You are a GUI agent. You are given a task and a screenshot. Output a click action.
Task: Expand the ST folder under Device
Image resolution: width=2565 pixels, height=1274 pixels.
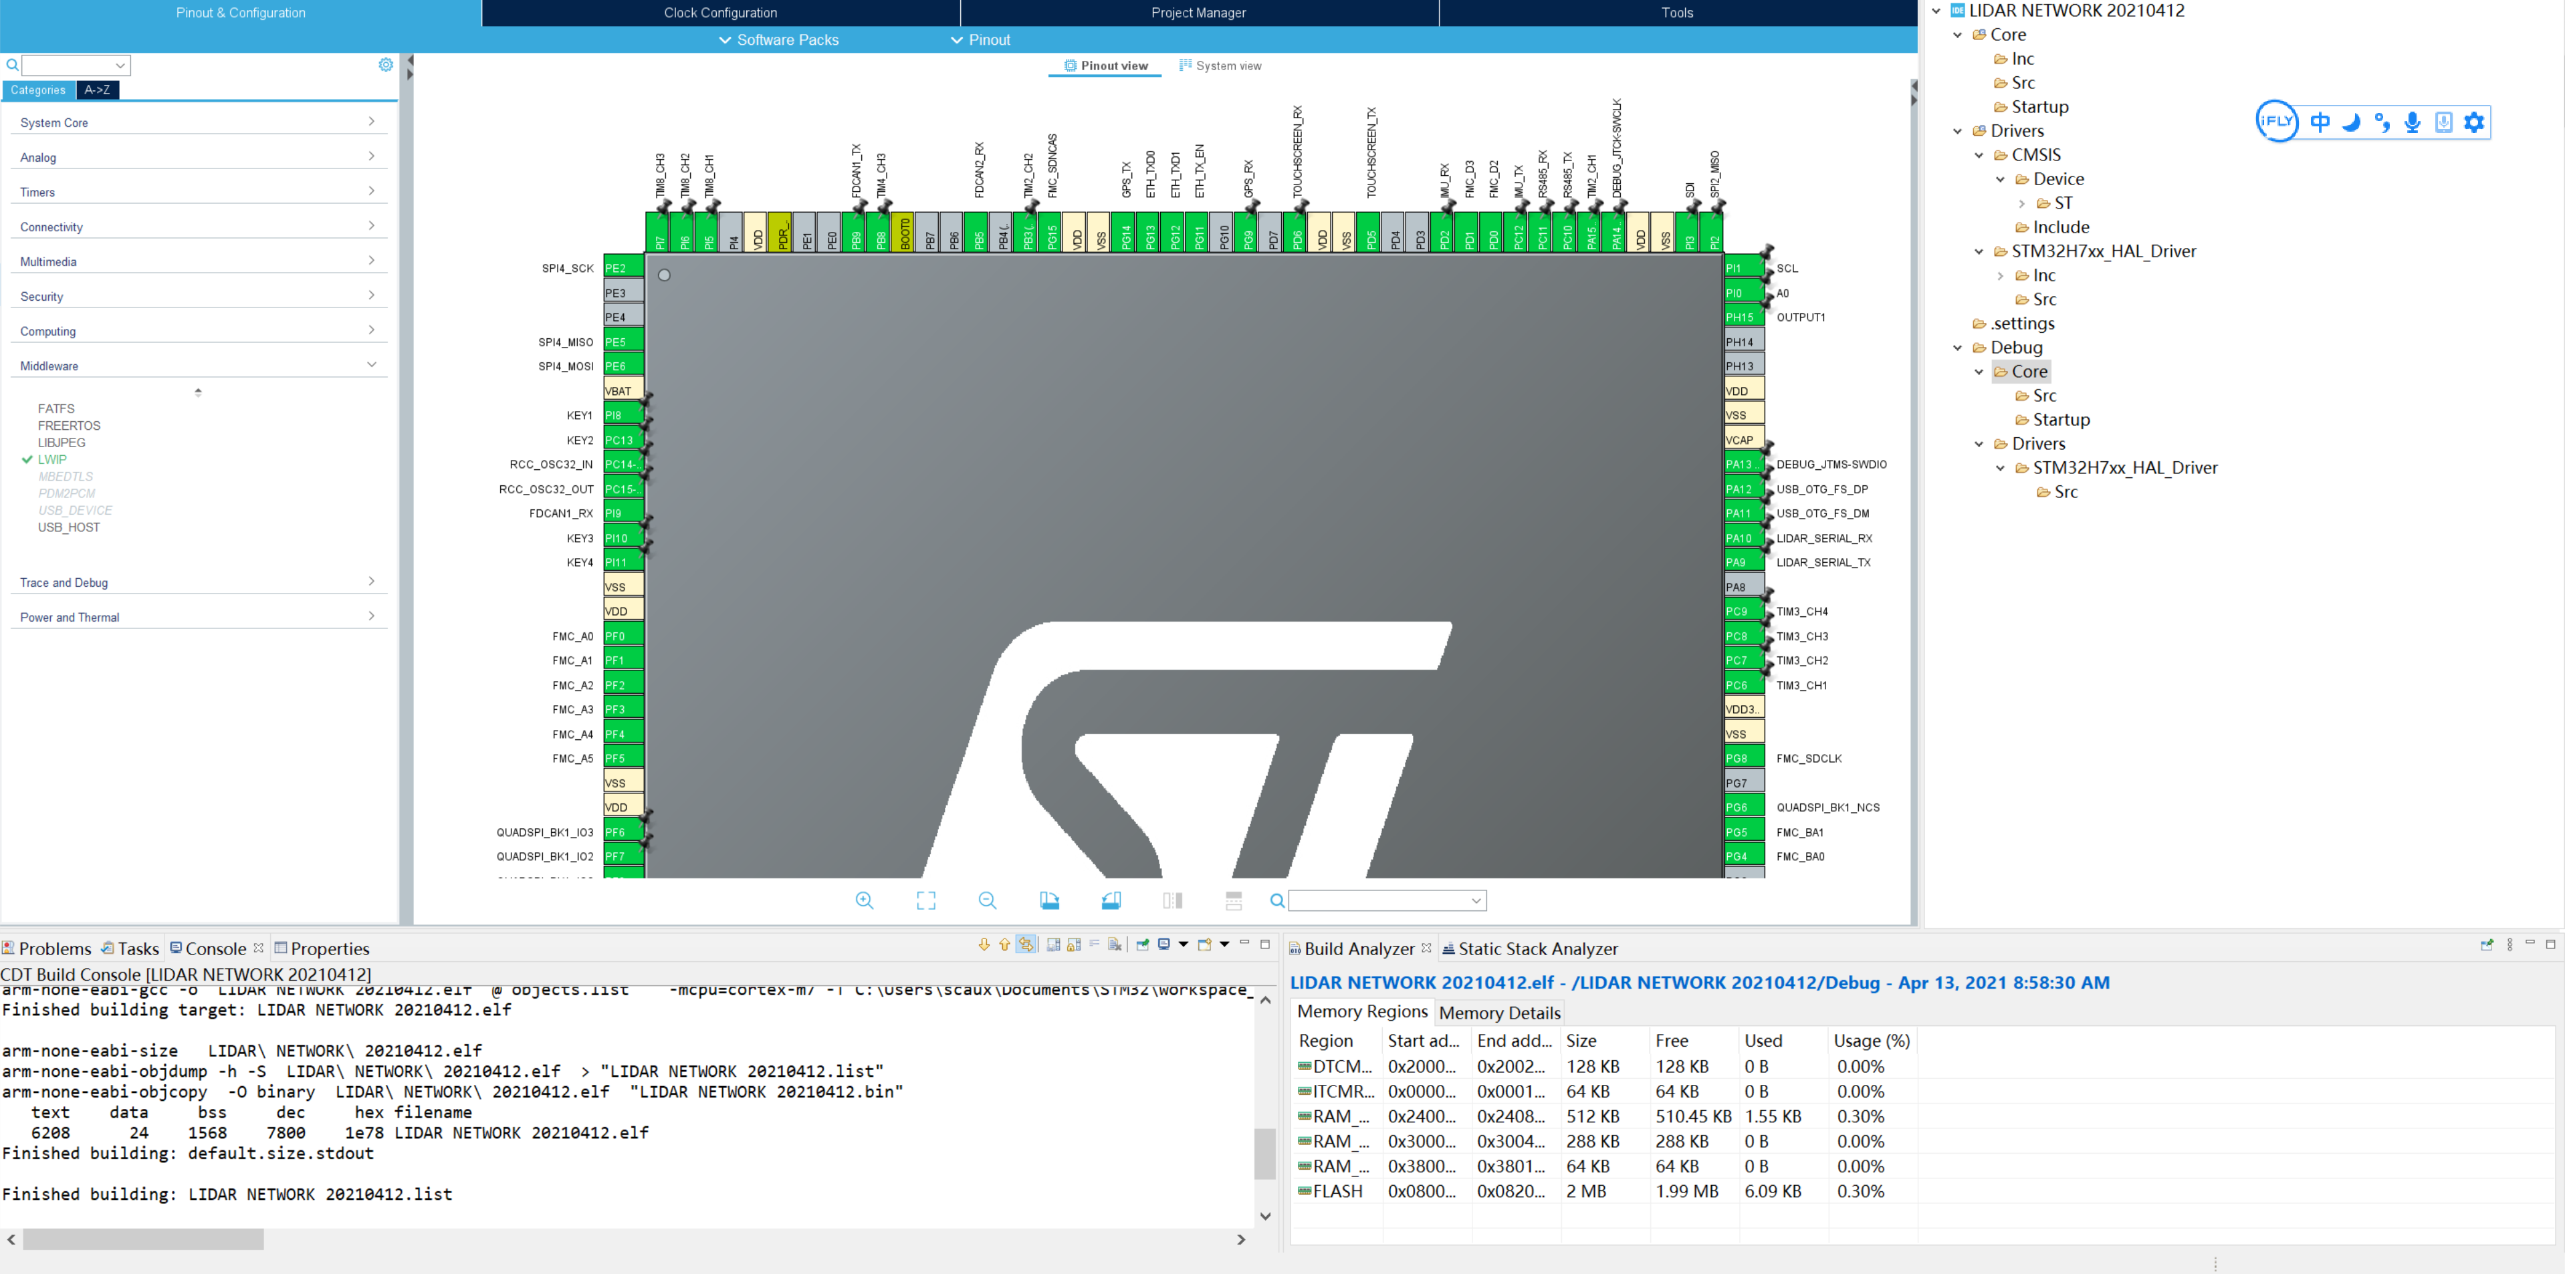click(x=2022, y=202)
